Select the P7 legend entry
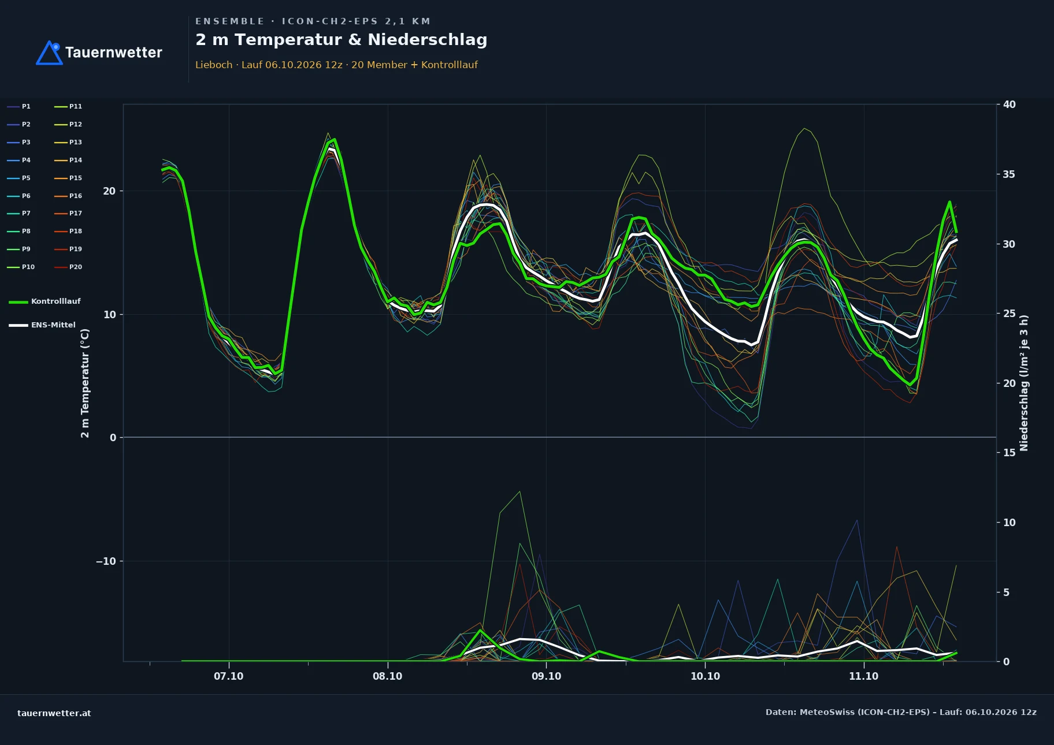Viewport: 1054px width, 745px height. (19, 213)
